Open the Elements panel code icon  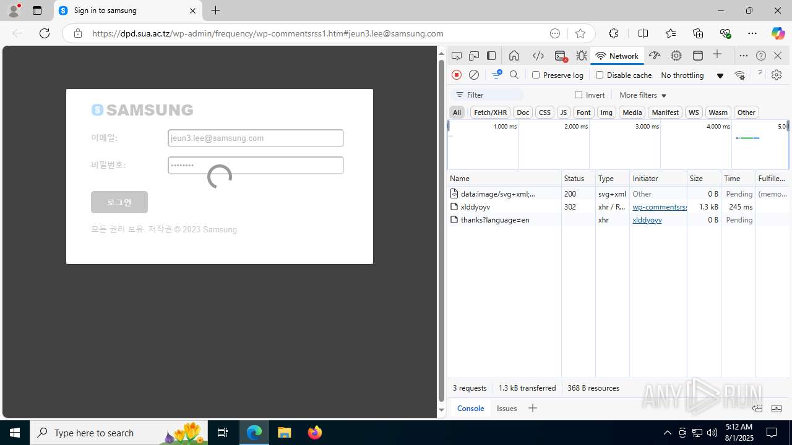click(538, 56)
